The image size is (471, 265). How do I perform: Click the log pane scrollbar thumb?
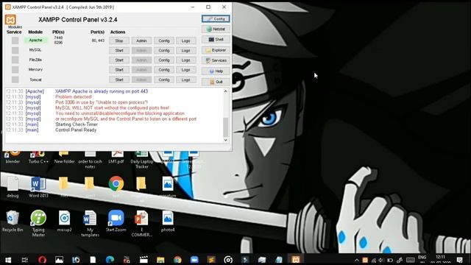pos(226,127)
